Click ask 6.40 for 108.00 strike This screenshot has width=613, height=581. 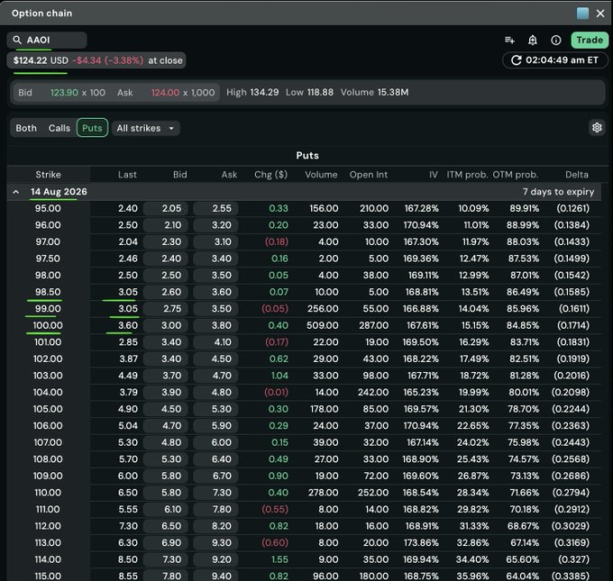(x=215, y=459)
